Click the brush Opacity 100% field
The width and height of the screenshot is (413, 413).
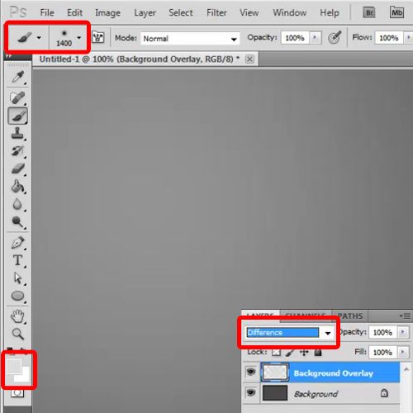coord(295,38)
